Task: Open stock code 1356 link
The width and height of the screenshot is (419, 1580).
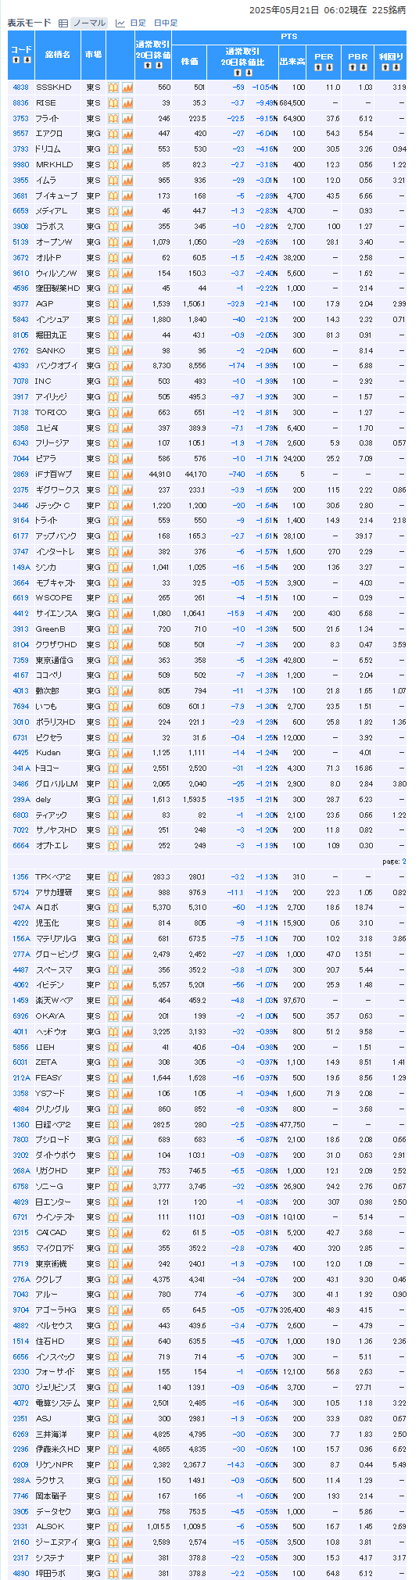Action: pyautogui.click(x=21, y=876)
